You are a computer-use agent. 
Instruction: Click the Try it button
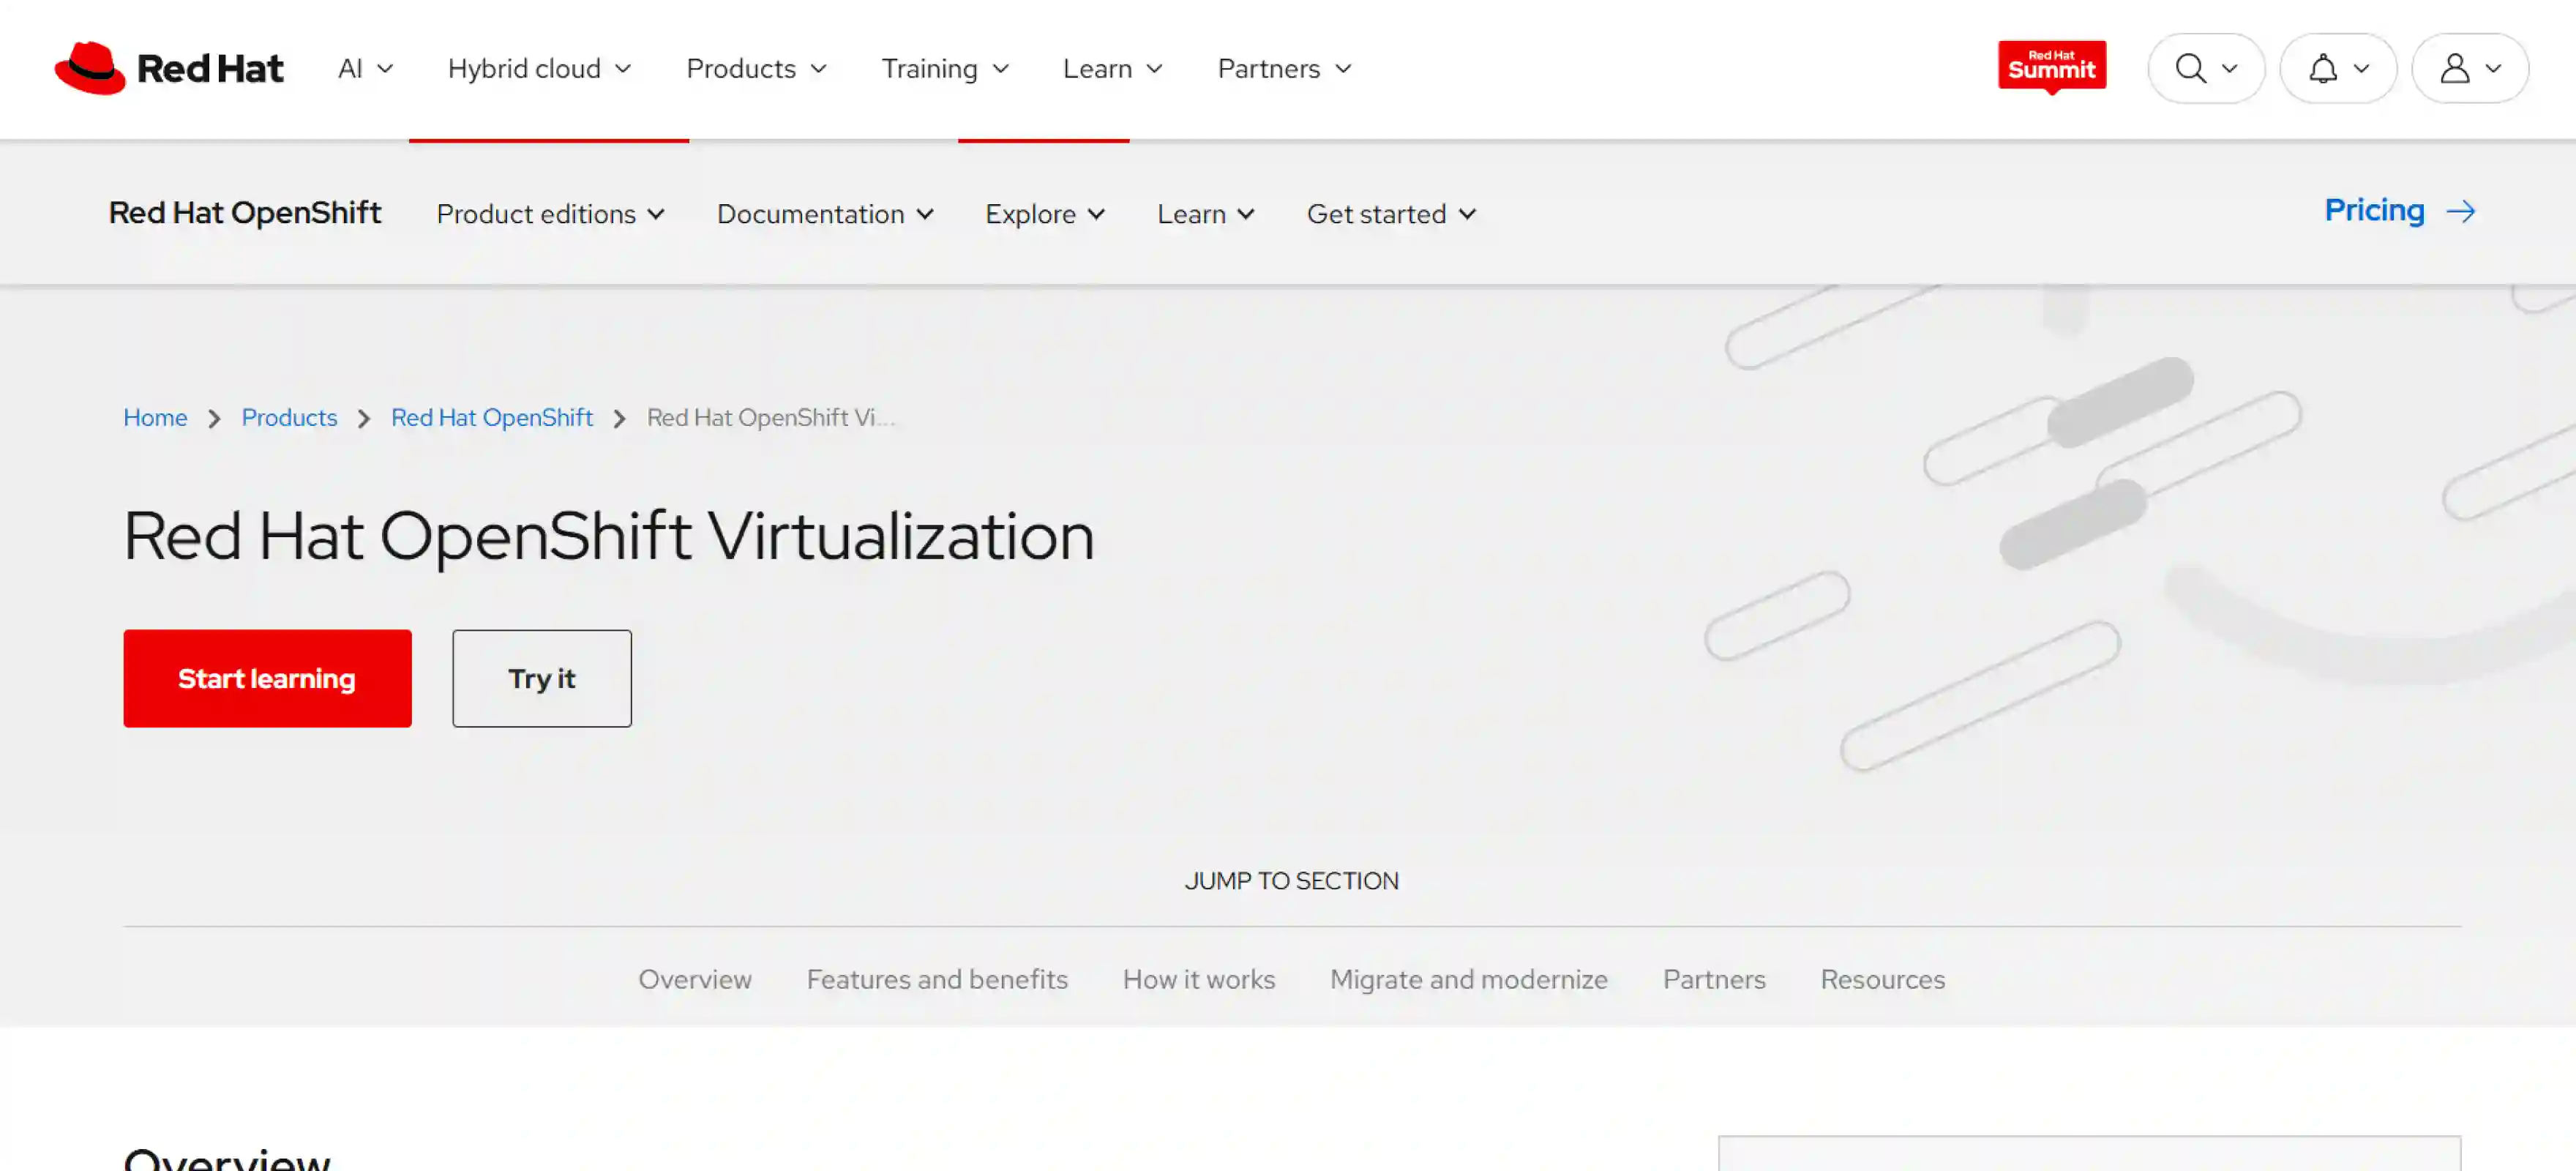[541, 678]
